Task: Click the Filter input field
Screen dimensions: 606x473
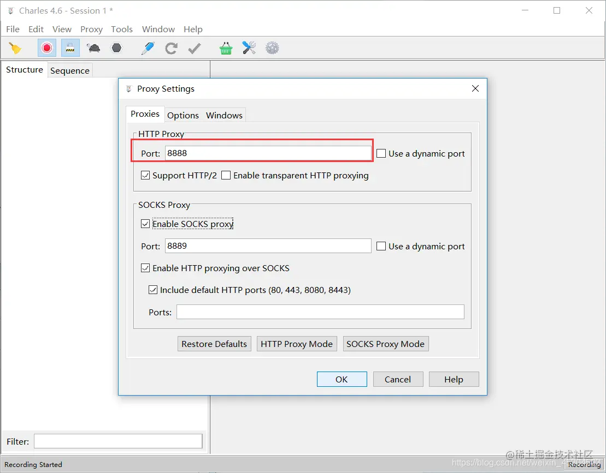Action: [x=118, y=441]
